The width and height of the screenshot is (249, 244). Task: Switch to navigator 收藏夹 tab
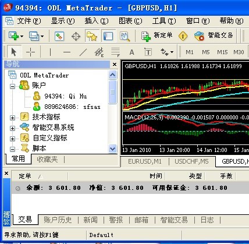(x=47, y=160)
